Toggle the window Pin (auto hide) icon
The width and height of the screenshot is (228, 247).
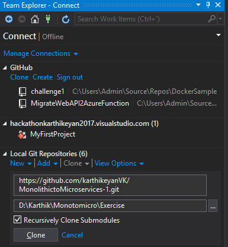(208, 5)
